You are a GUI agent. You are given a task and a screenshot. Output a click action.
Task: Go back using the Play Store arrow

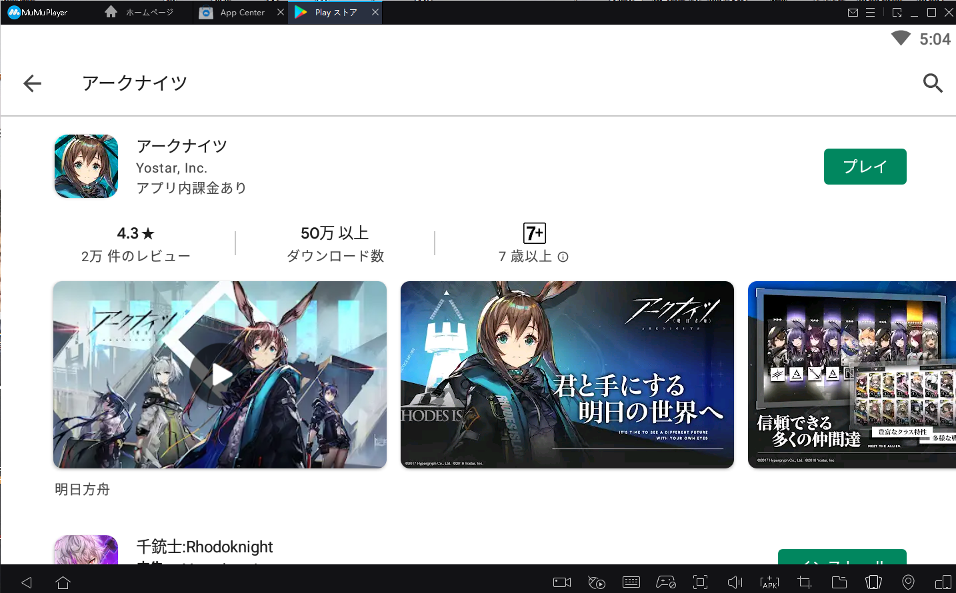pos(32,83)
